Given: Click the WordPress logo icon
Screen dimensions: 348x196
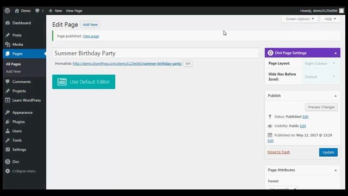Looking at the screenshot, I should pos(7,11).
